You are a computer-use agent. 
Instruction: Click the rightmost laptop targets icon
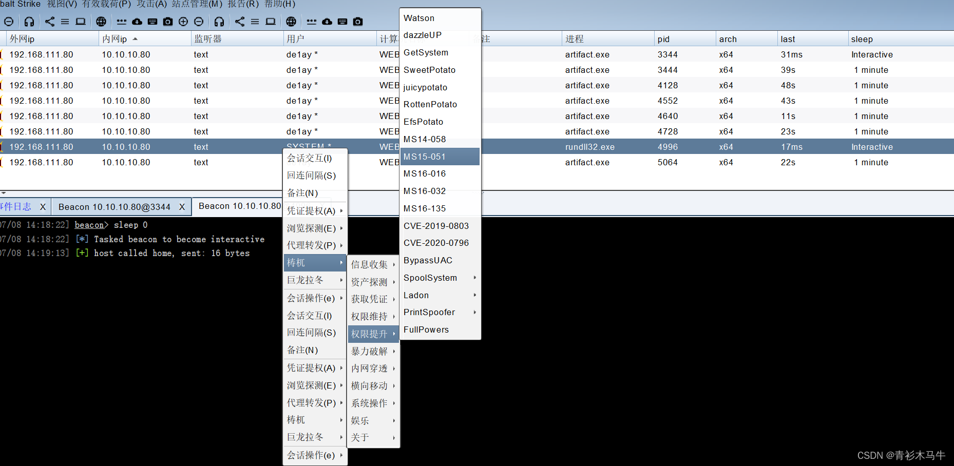271,22
